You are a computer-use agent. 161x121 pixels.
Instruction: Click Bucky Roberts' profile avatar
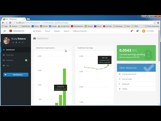[x=6, y=41]
